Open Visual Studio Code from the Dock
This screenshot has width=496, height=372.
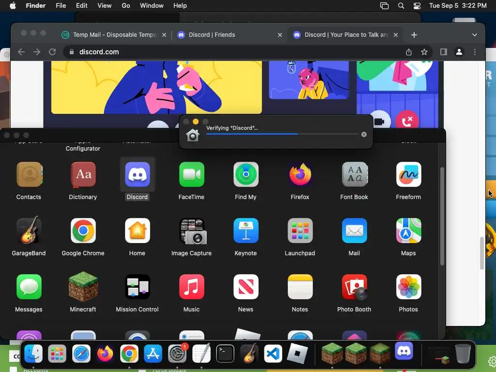click(x=273, y=353)
